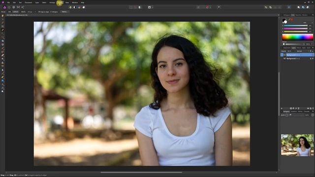Switch to the Swatches tab
315x177 pixels.
[x=298, y=15]
